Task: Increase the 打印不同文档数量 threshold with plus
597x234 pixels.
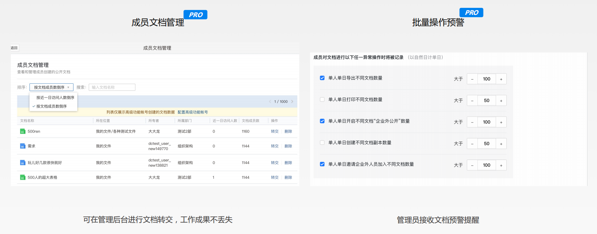Action: click(x=501, y=100)
